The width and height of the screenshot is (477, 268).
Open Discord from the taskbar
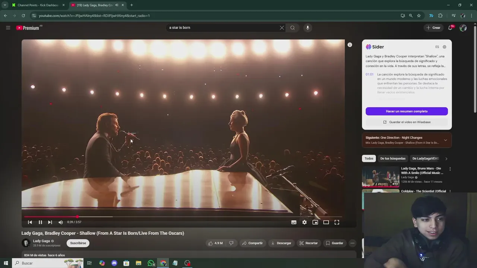click(x=114, y=263)
